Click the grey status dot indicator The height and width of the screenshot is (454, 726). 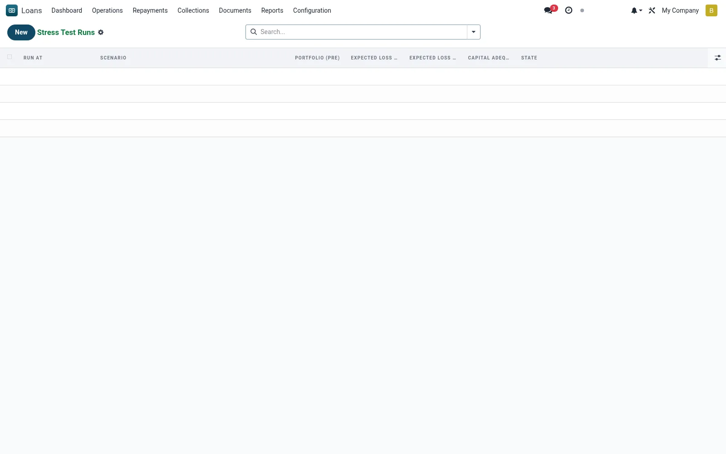click(582, 10)
